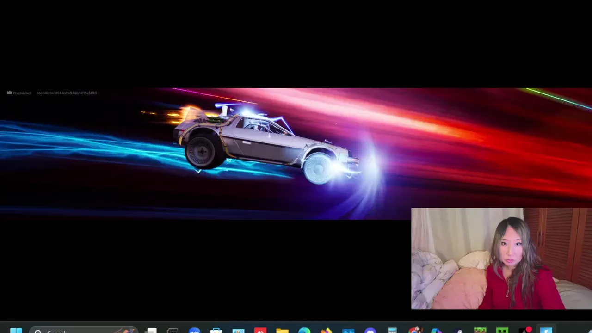The height and width of the screenshot is (333, 592).
Task: Click the flying DeLorean car in the video
Action: [266, 143]
